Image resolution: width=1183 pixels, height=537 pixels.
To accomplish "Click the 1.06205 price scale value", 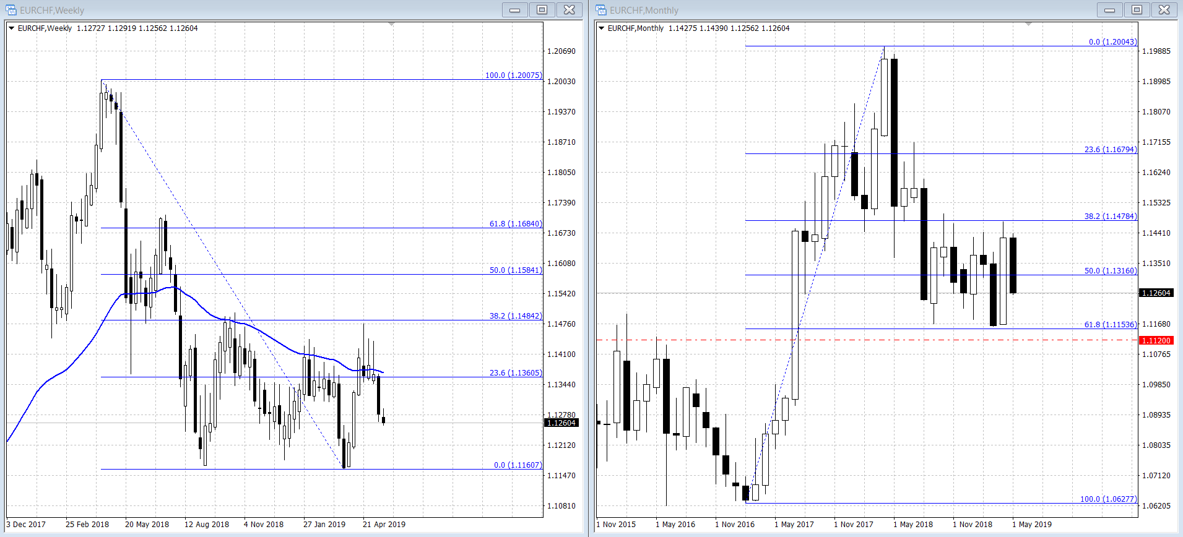I will pyautogui.click(x=1156, y=505).
